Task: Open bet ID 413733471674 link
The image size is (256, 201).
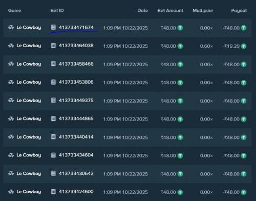Action: [x=76, y=27]
